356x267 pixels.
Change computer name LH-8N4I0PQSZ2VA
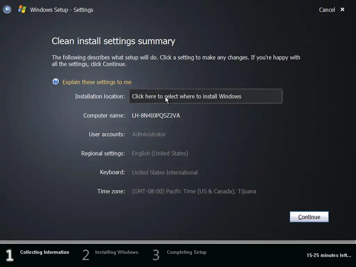(x=156, y=115)
